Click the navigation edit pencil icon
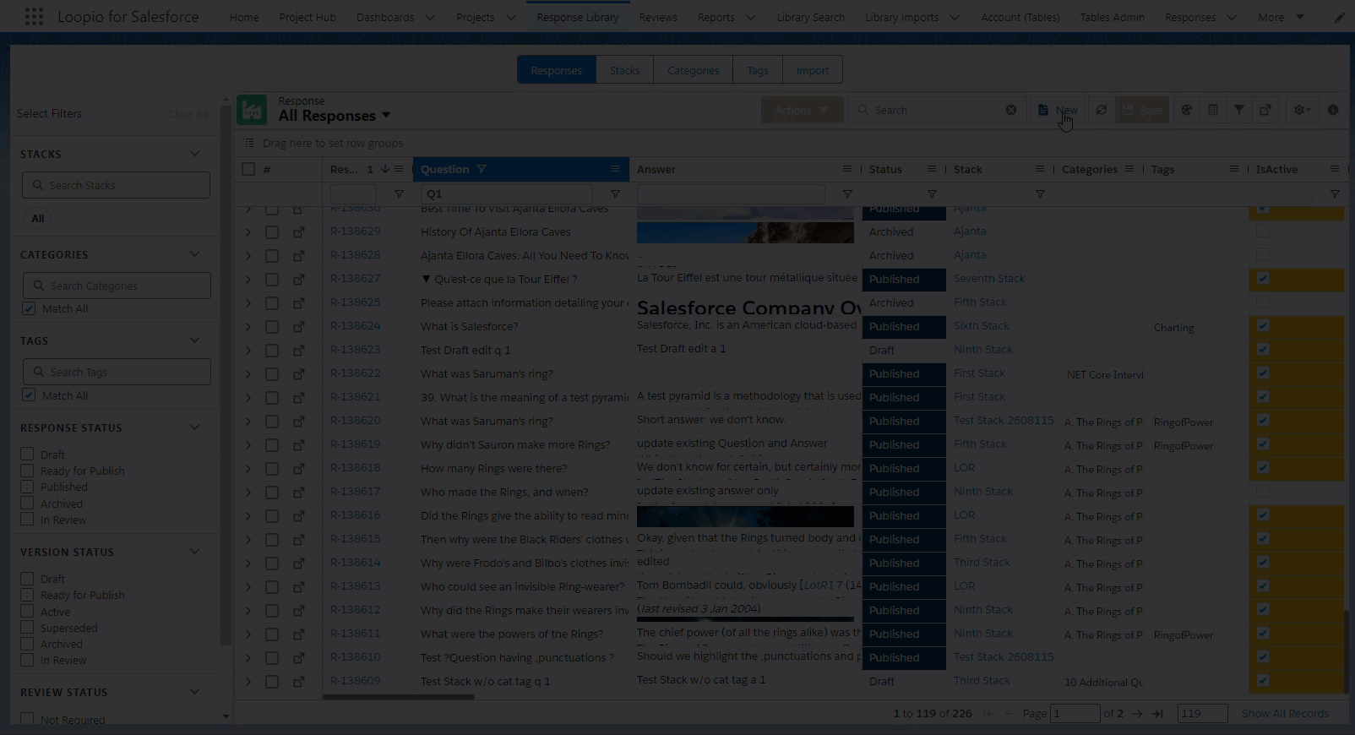 tap(1339, 17)
